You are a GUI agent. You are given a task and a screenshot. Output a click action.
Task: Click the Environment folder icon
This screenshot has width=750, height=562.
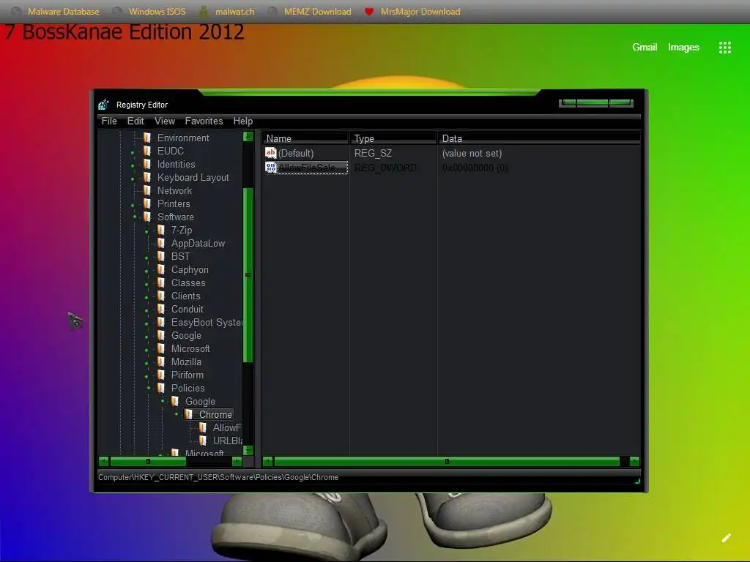pyautogui.click(x=147, y=138)
